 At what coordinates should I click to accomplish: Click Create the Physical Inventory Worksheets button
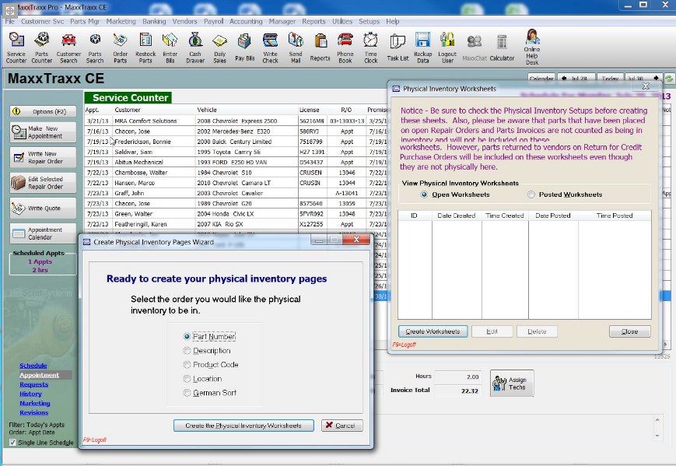(243, 426)
